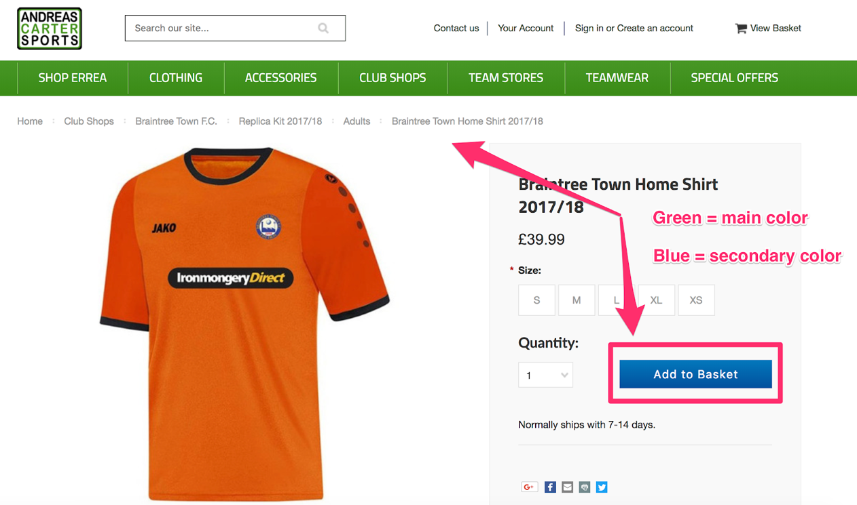This screenshot has width=857, height=505.
Task: Go to Braintree Town F.C. breadcrumb
Action: tap(176, 121)
